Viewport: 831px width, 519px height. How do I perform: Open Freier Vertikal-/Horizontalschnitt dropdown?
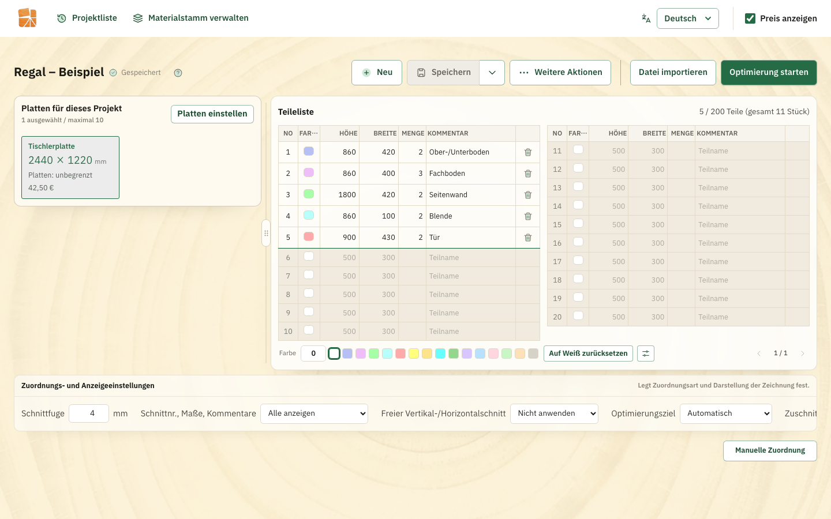pos(554,413)
